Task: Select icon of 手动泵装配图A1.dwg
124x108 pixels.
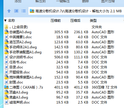Action: 6,52
